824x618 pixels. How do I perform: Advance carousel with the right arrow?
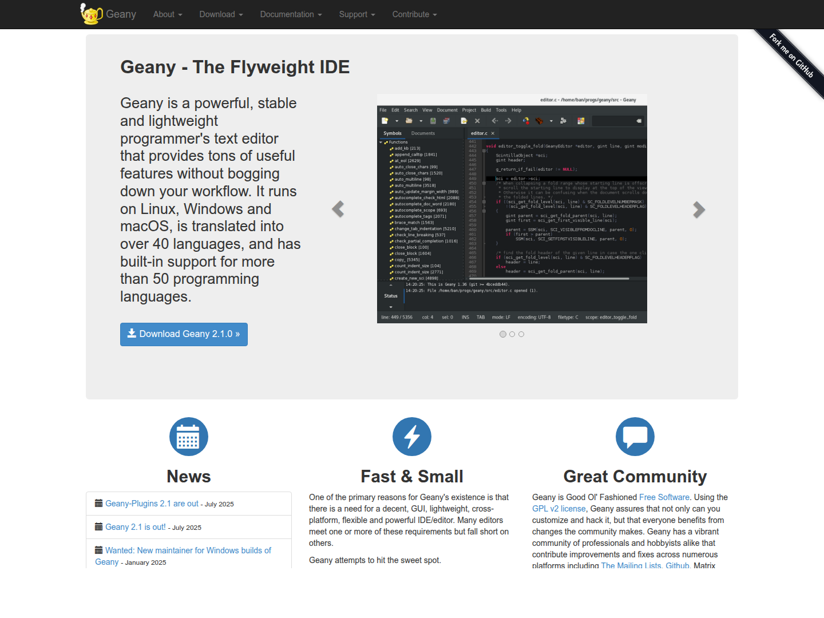699,209
